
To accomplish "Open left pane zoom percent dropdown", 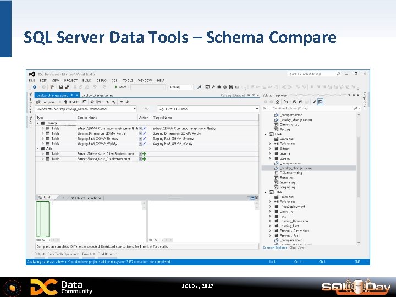I will point(50,240).
